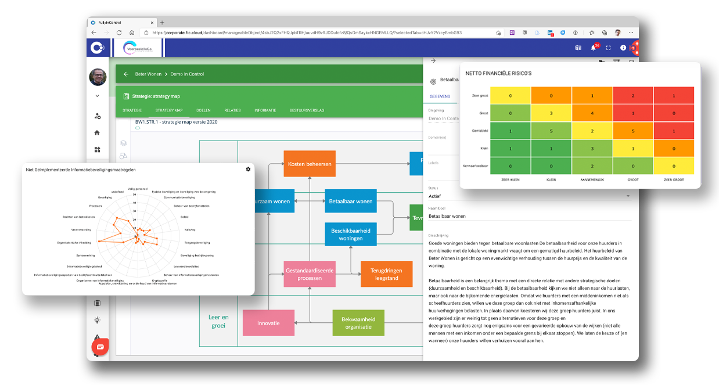The width and height of the screenshot is (719, 385).
Task: Collapse the detail panel with the right arrow
Action: (x=432, y=60)
